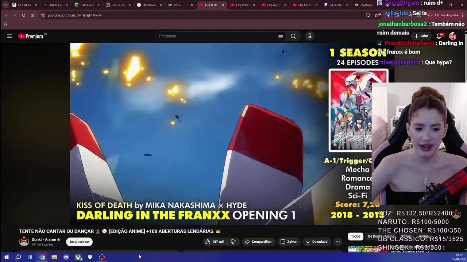Switch to the (6) carolba tab

(336, 5)
